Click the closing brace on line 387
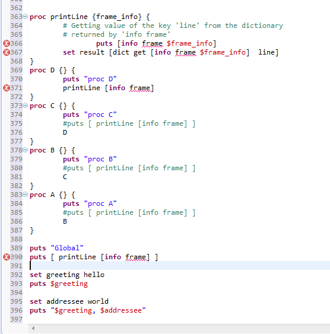This screenshot has width=330, height=334. click(31, 230)
